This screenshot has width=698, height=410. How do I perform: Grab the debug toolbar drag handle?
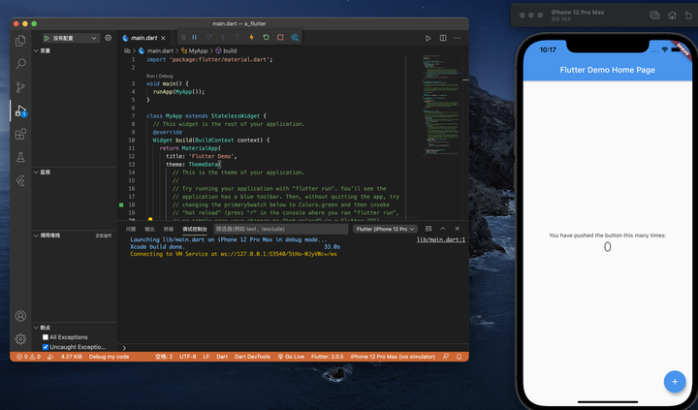click(x=183, y=38)
